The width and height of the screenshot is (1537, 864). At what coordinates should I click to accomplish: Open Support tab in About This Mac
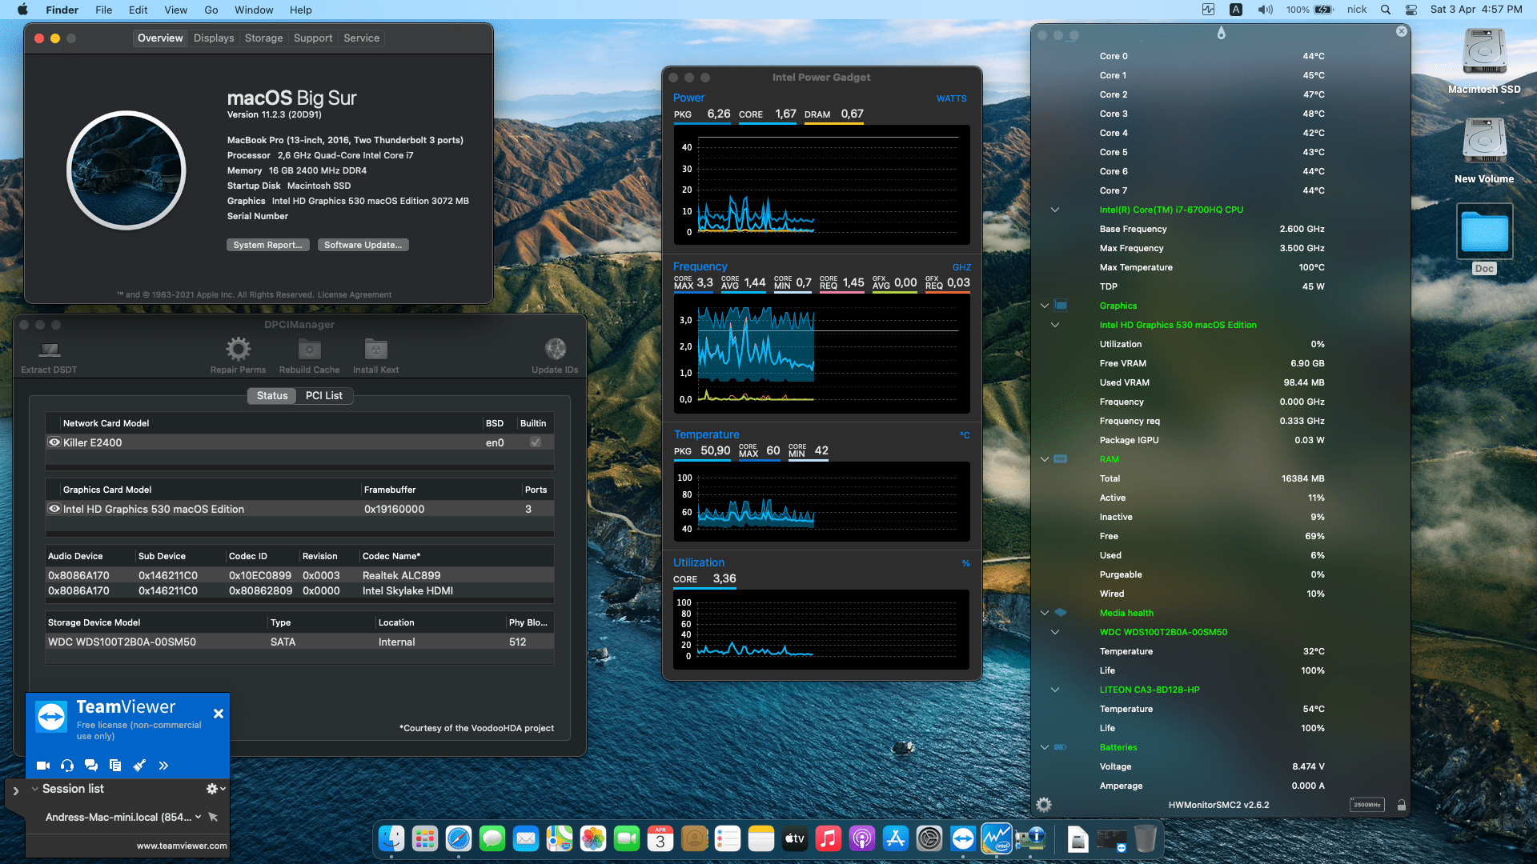[x=312, y=38]
